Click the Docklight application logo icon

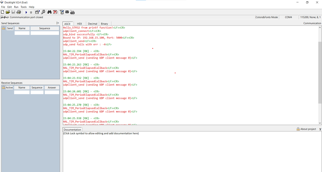coord(2,2)
